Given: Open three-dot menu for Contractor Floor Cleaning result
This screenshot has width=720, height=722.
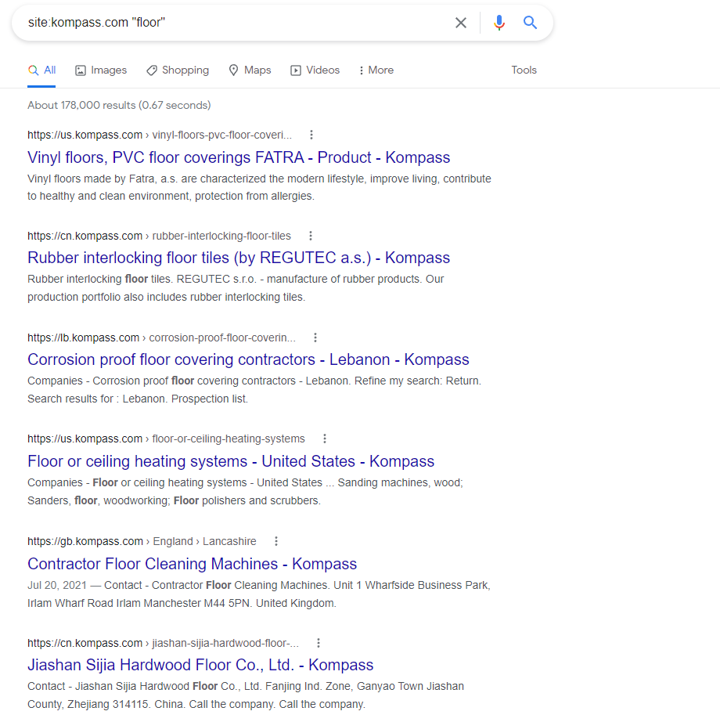Looking at the screenshot, I should point(276,541).
